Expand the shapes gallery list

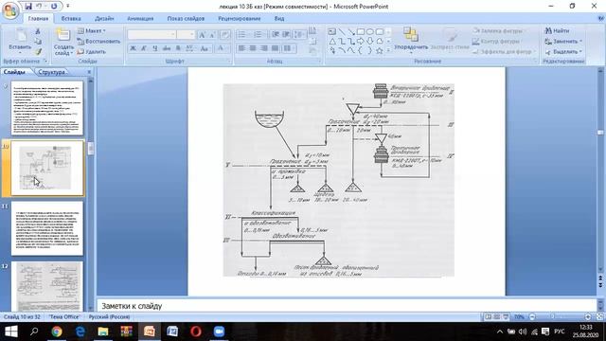(388, 51)
